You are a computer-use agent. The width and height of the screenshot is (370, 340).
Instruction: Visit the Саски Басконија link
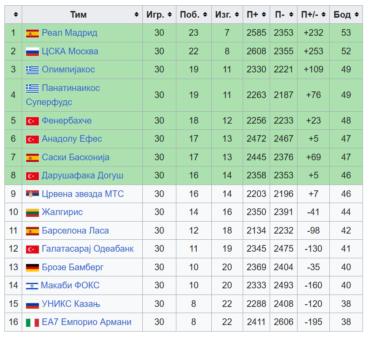[76, 157]
